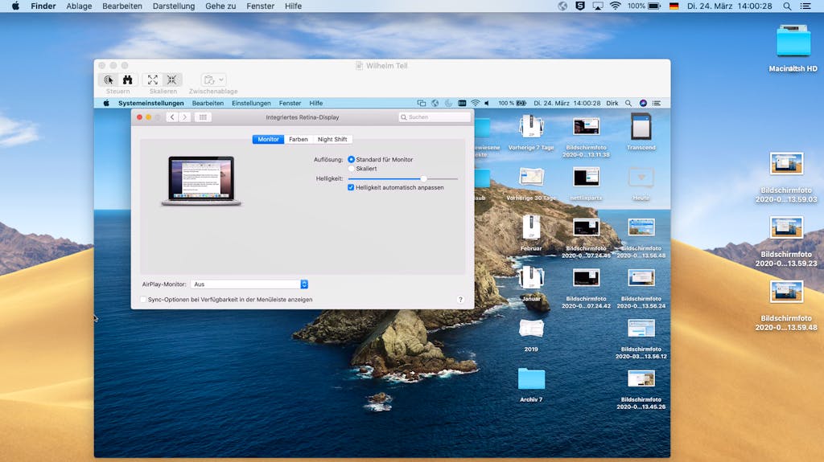Click the remote screen sharing status icon
Viewport: 824px width, 462px height.
pyautogui.click(x=421, y=104)
